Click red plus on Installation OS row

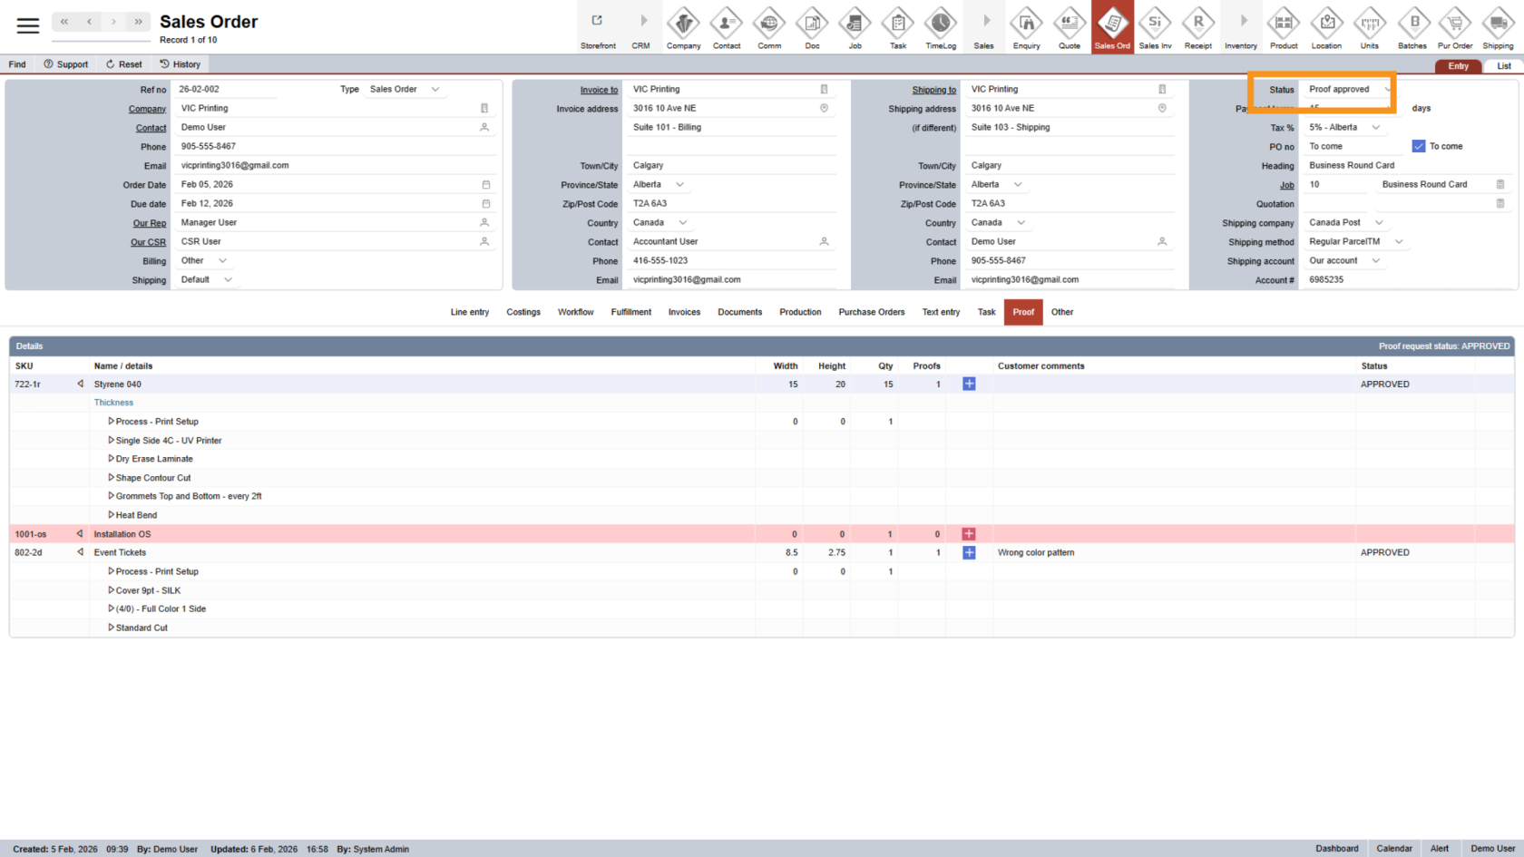point(969,534)
